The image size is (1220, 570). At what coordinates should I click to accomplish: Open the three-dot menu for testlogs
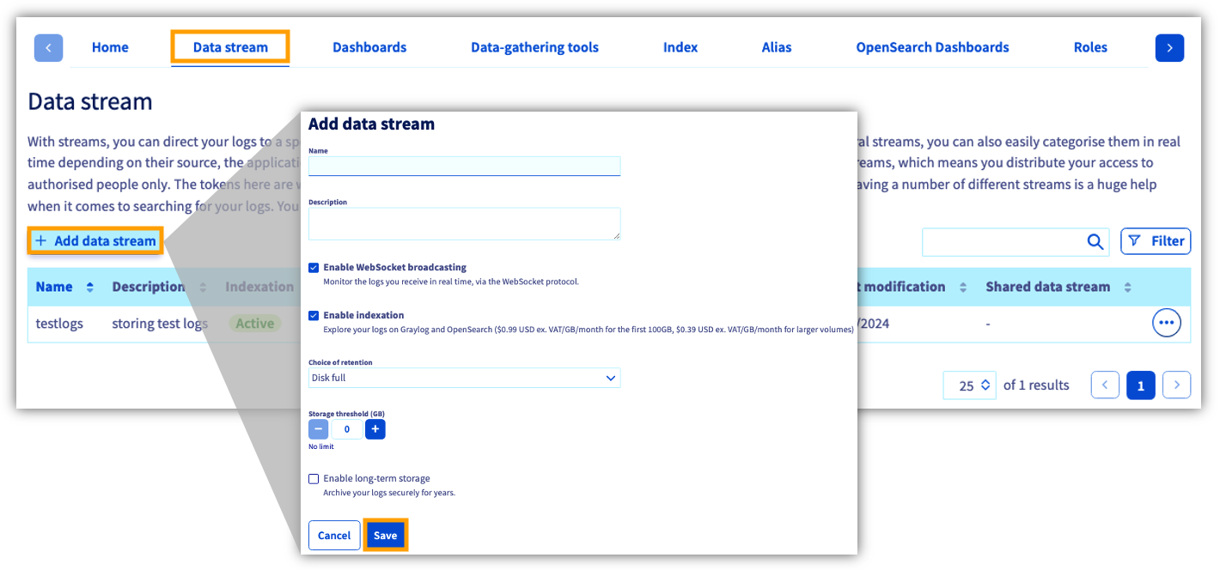[x=1166, y=324]
